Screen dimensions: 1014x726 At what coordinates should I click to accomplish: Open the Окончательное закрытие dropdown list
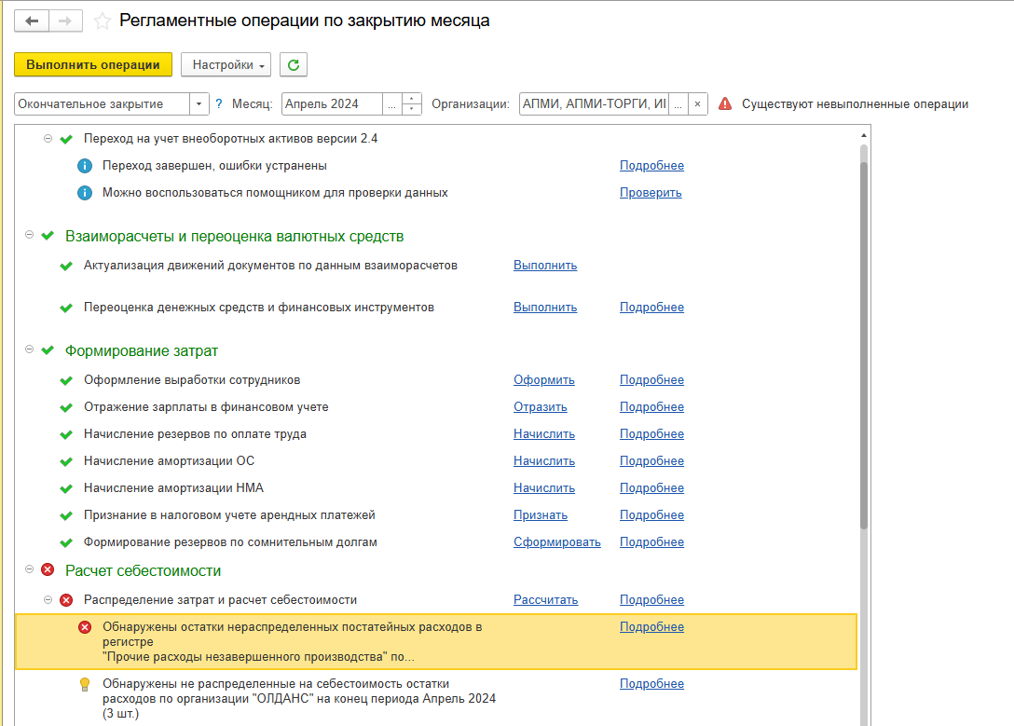click(x=199, y=103)
